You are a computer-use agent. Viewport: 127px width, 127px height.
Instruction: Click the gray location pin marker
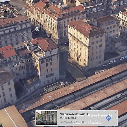tap(37, 29)
